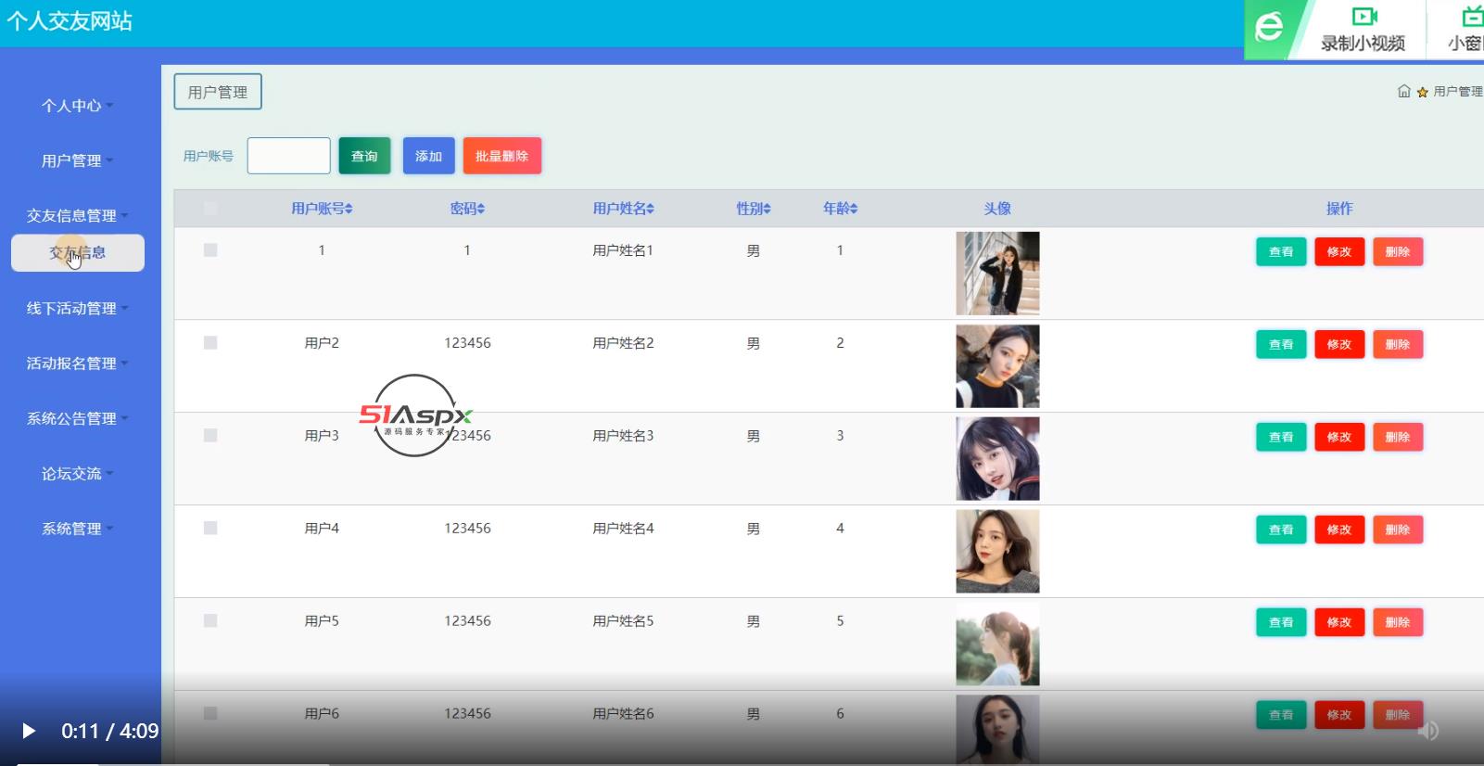Toggle the select-all checkbox in the table header

[210, 209]
